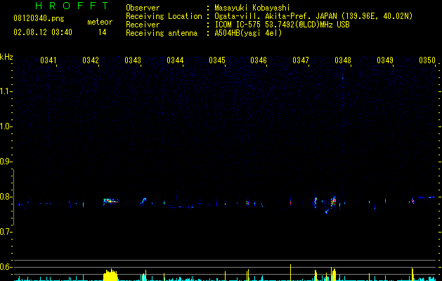Click the HROFFT title text
The image size is (442, 281).
pos(72,6)
